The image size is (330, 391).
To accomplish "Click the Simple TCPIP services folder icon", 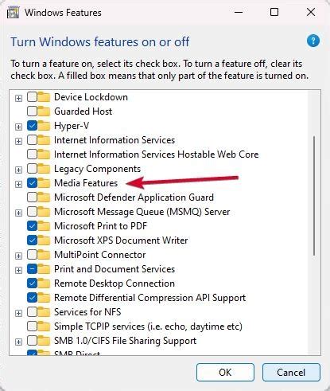I will 45,326.
